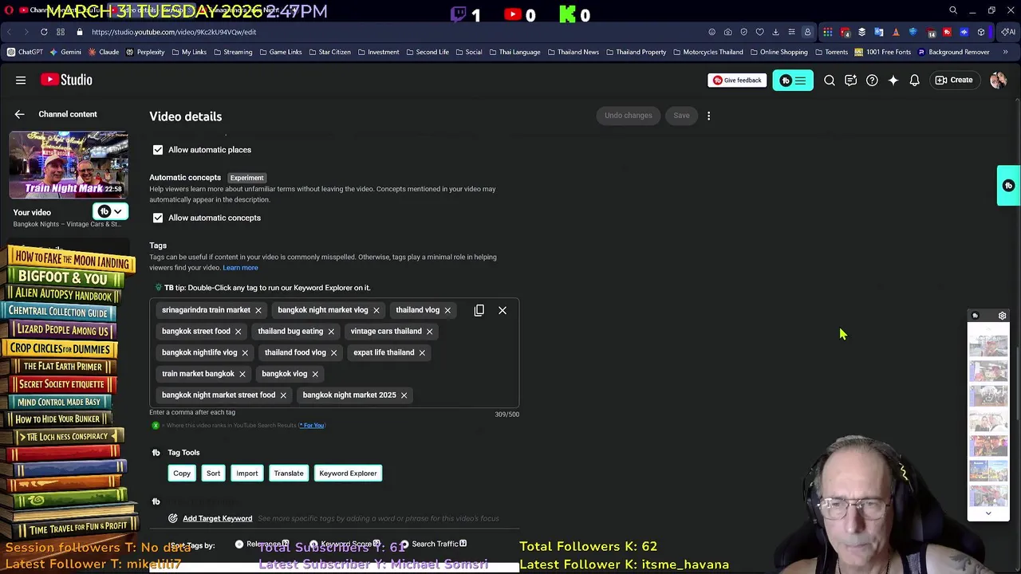Follow the Learn more link under Tags
Viewport: 1021px width, 574px height.
pyautogui.click(x=240, y=268)
